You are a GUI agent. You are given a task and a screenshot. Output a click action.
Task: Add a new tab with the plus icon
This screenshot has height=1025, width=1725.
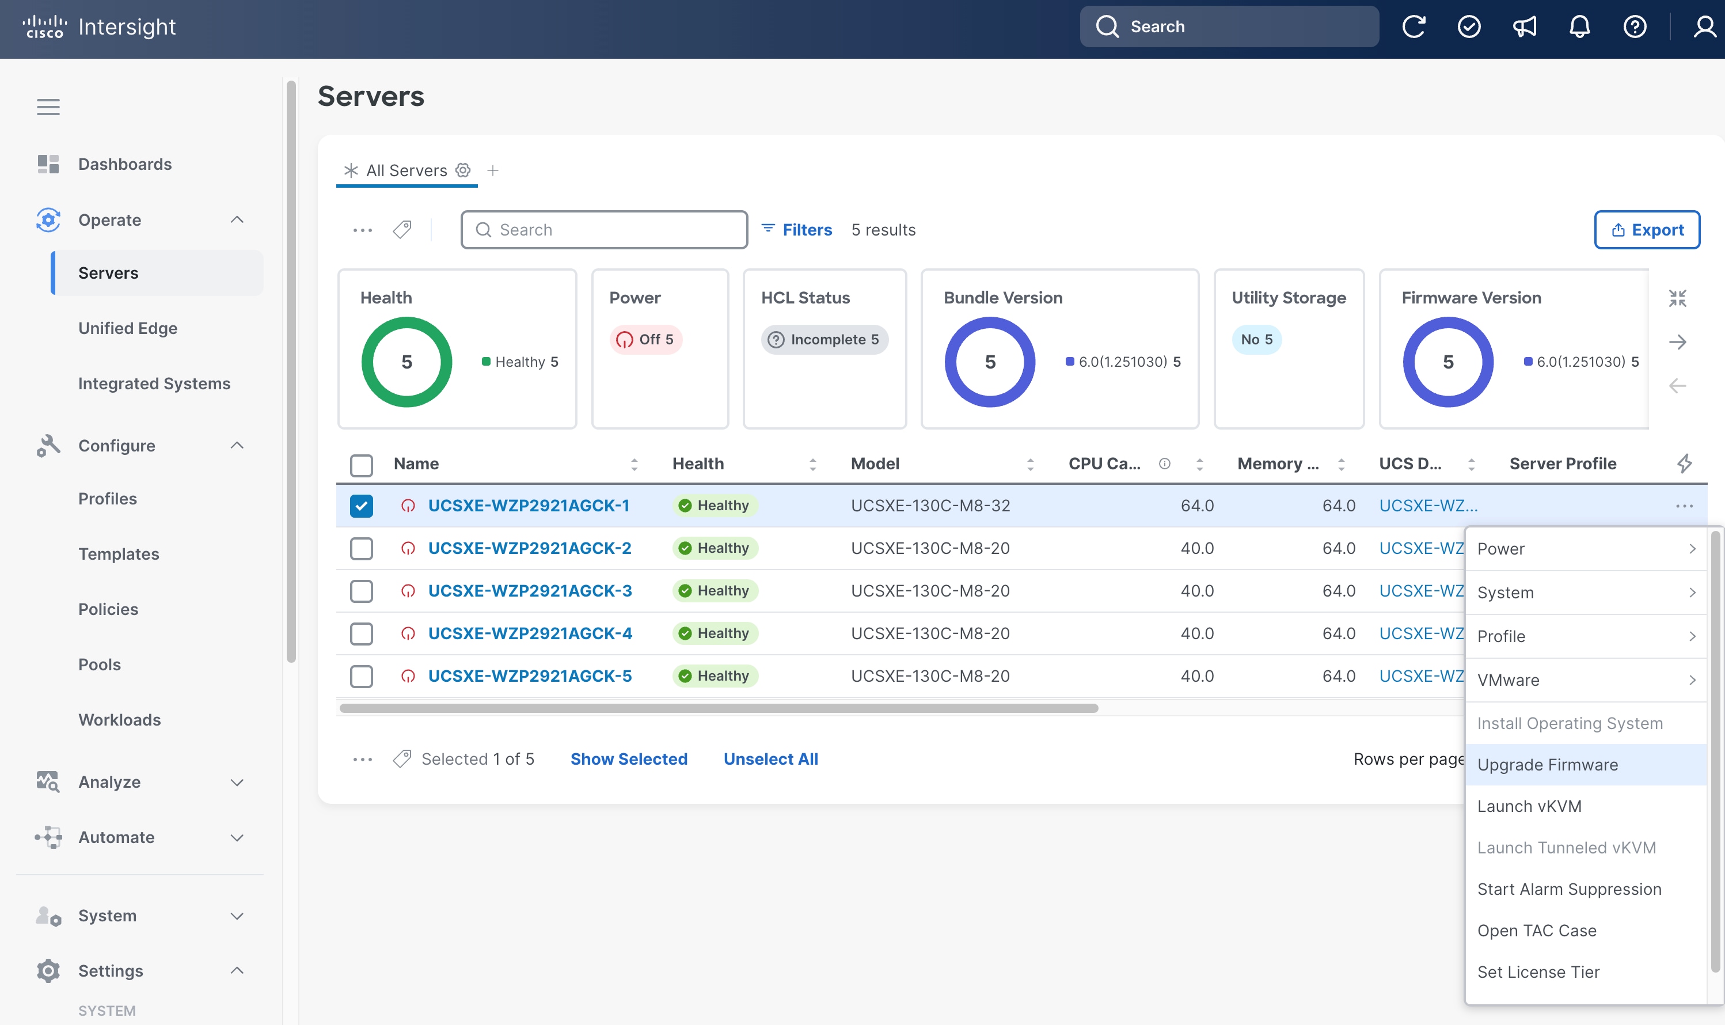[492, 170]
